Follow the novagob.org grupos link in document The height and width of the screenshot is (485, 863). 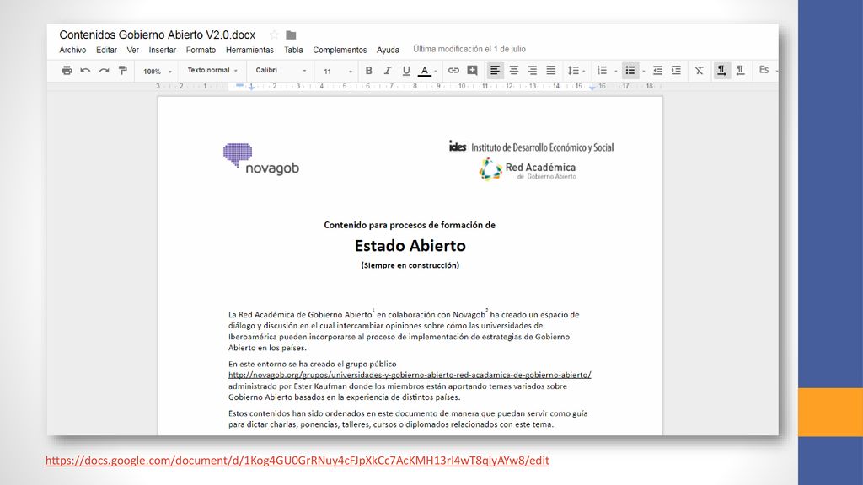(410, 375)
